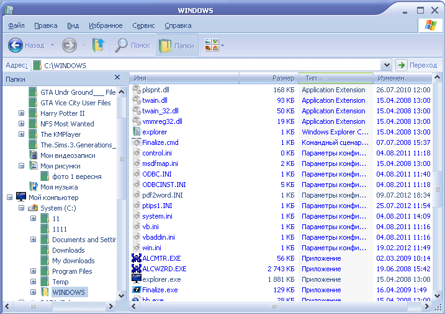Open the forward history dropdown arrow

click(x=84, y=45)
